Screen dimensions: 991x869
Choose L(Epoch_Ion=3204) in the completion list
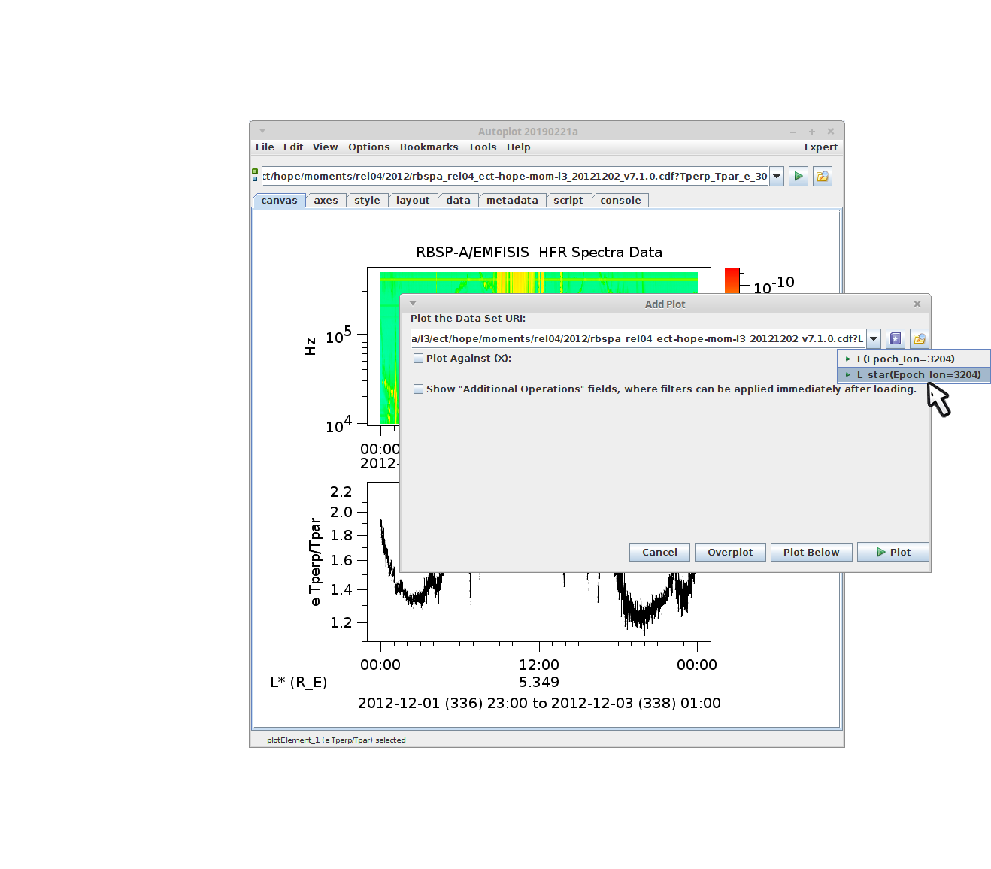[905, 359]
